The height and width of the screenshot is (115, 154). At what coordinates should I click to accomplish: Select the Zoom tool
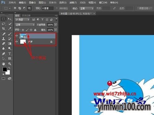click(10, 64)
